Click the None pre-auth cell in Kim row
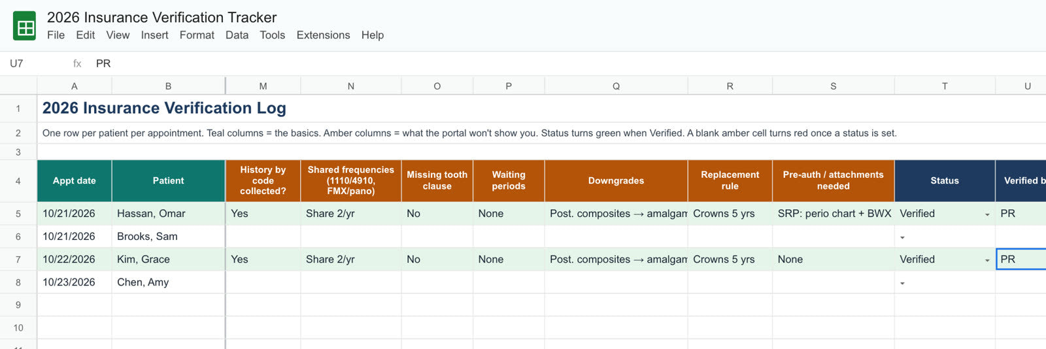This screenshot has height=349, width=1046. [x=834, y=259]
